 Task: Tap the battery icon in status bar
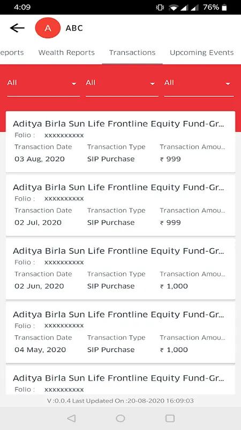[x=224, y=8]
